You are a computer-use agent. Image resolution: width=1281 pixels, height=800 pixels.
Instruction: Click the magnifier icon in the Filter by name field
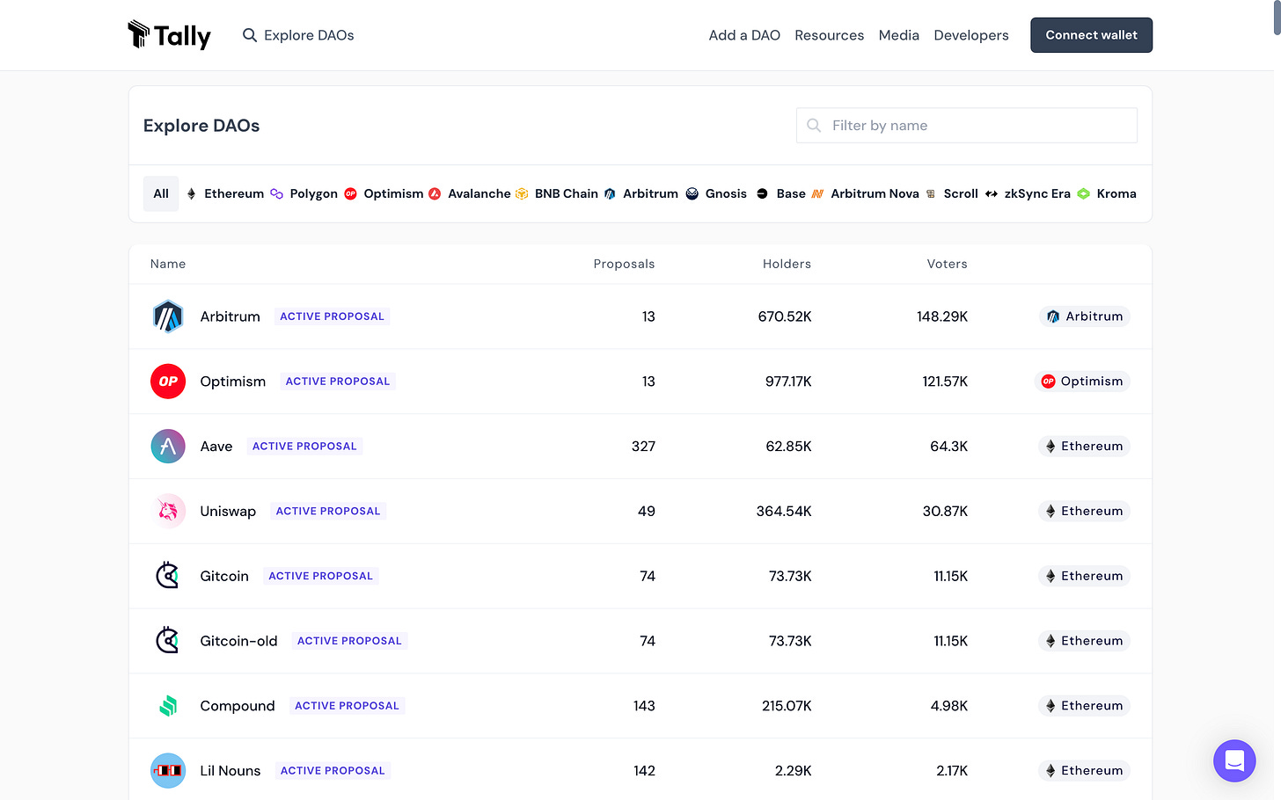tap(814, 126)
